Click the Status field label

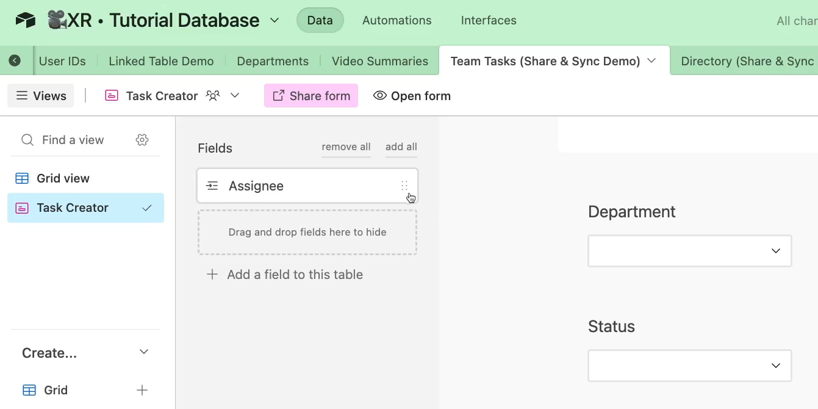tap(611, 327)
